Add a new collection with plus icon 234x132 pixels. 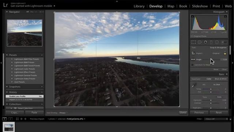(42, 104)
